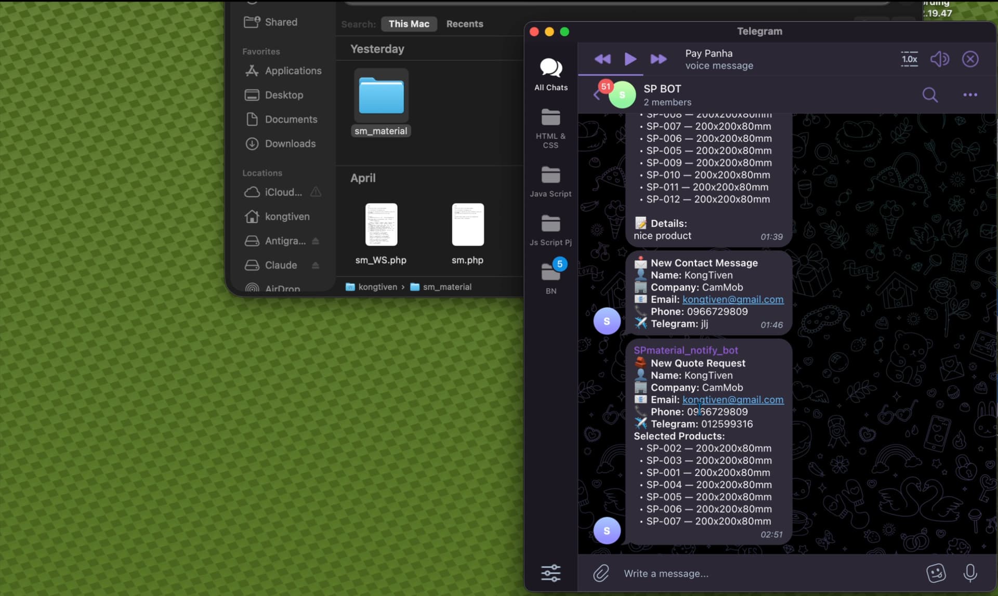
Task: Open the SP BOT chat more-options menu
Action: pyautogui.click(x=970, y=95)
